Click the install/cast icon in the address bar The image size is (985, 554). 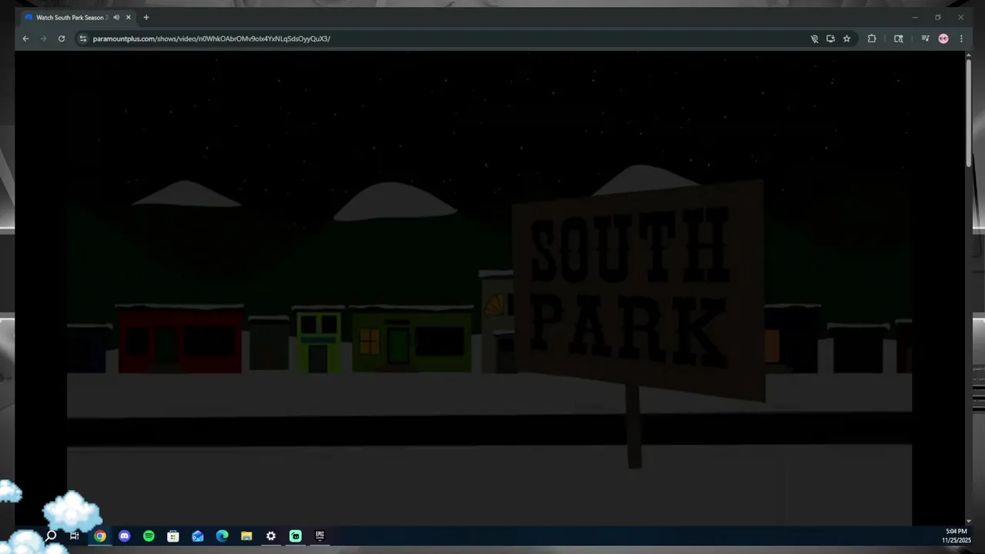pos(830,38)
